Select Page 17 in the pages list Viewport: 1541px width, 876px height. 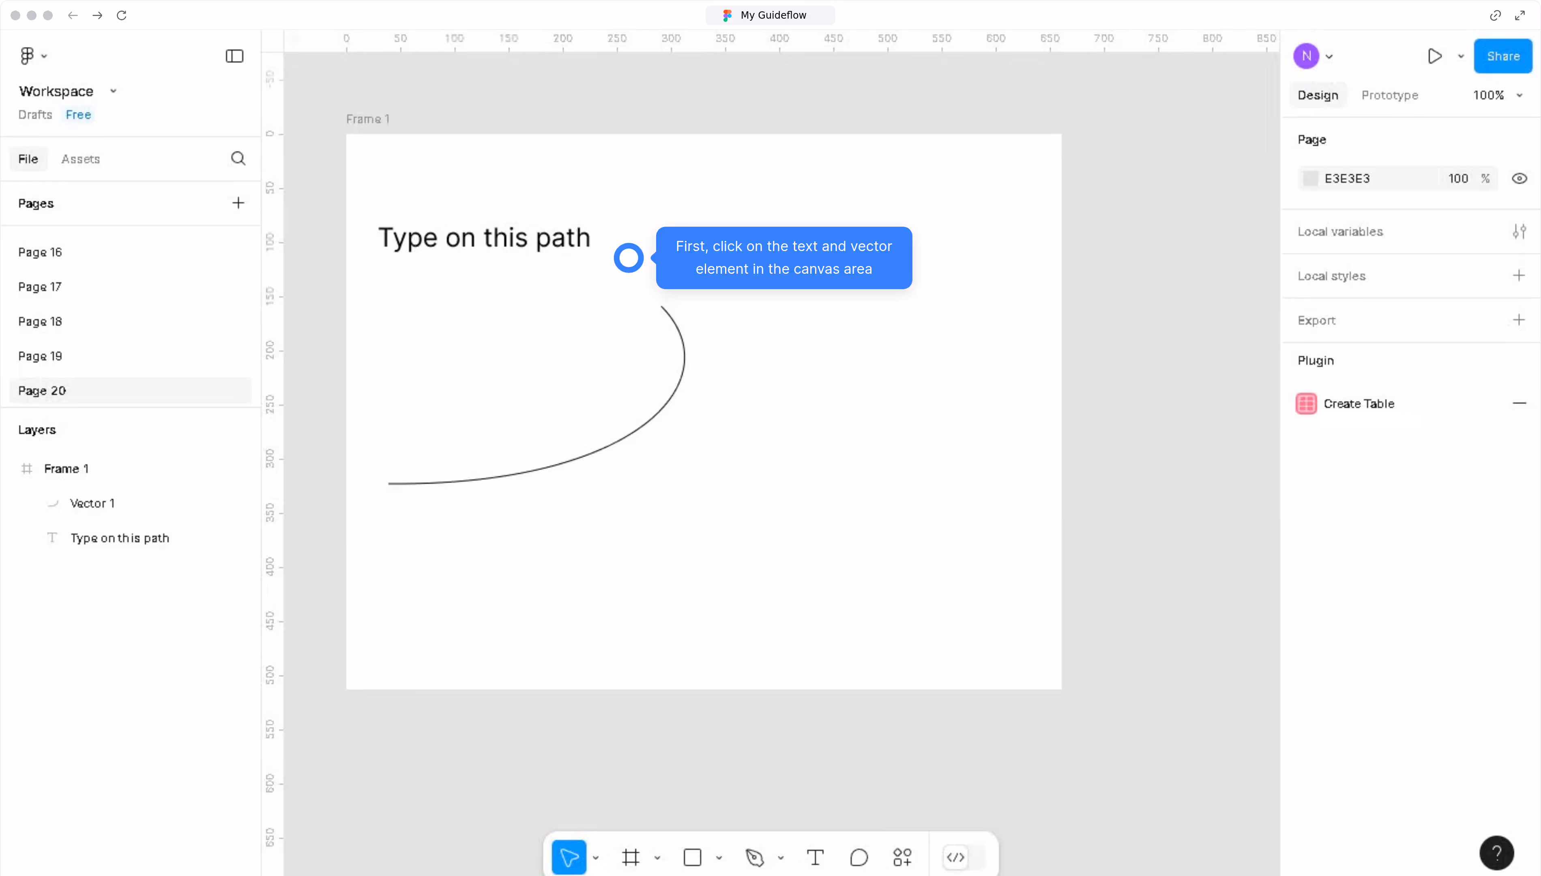[x=40, y=287]
